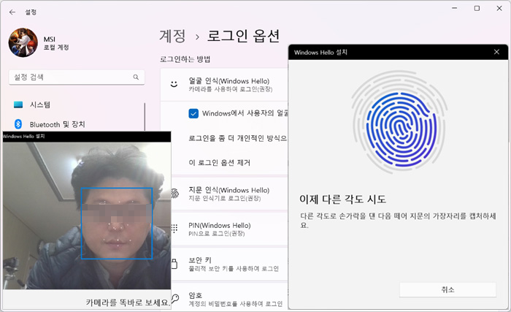Minimize the Settings window

pos(455,8)
